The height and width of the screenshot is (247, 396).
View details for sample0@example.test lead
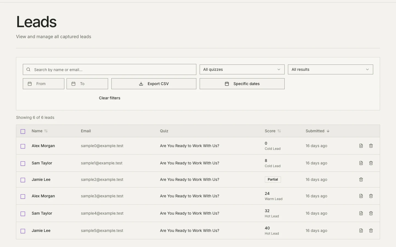361,146
